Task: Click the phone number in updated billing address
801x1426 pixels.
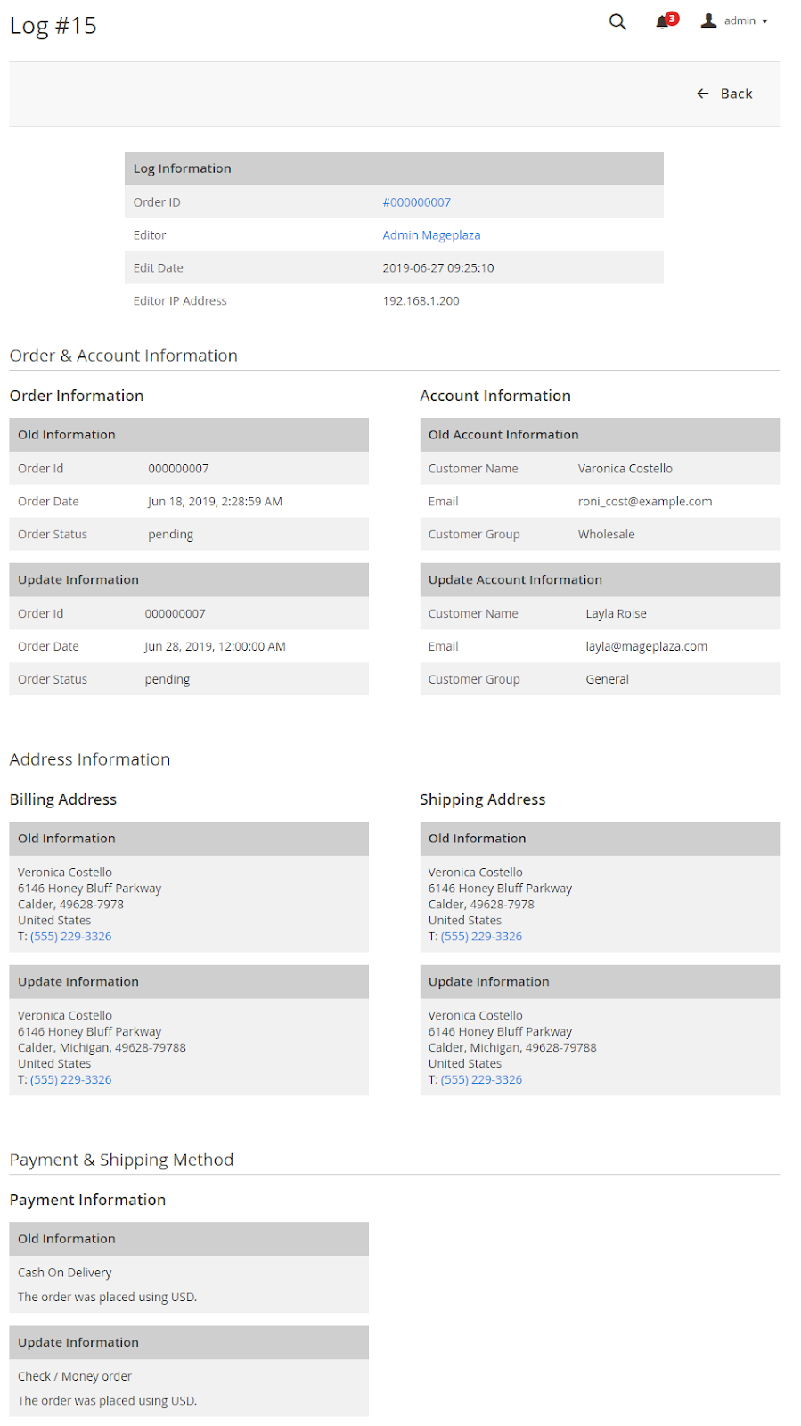Action: 71,1080
